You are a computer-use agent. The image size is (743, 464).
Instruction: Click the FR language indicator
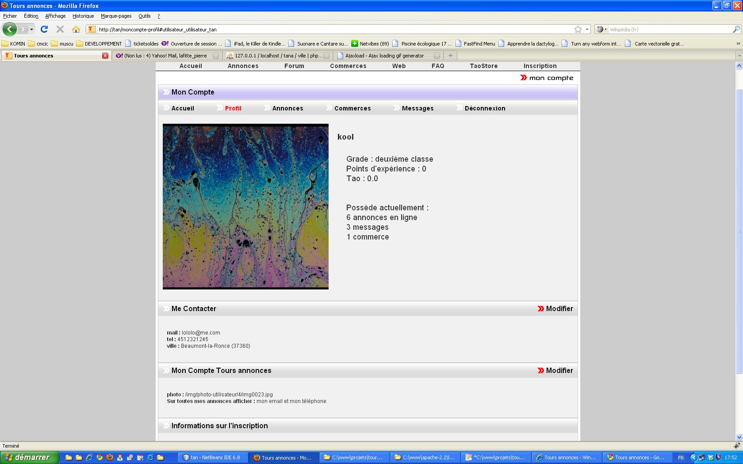[x=681, y=457]
